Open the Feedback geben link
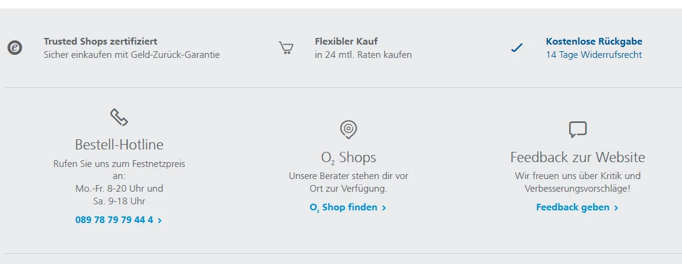This screenshot has height=264, width=682. [x=573, y=207]
